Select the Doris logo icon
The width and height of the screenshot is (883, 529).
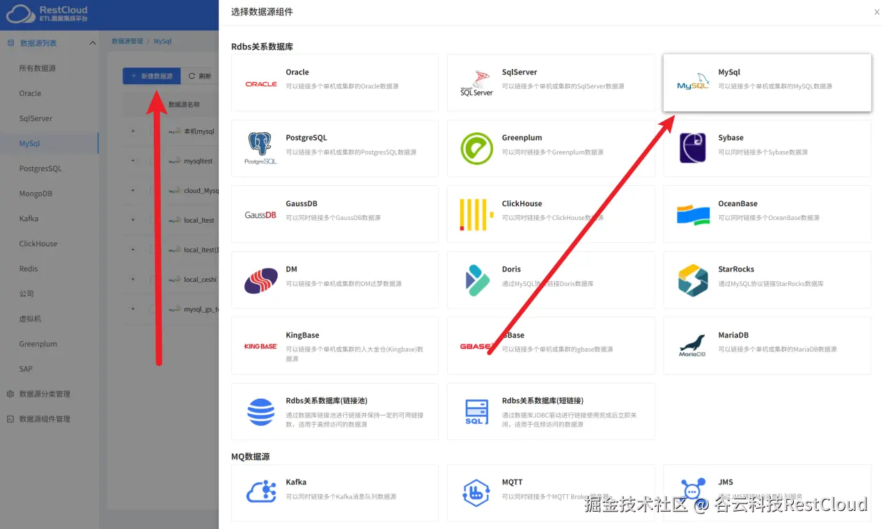pyautogui.click(x=477, y=280)
